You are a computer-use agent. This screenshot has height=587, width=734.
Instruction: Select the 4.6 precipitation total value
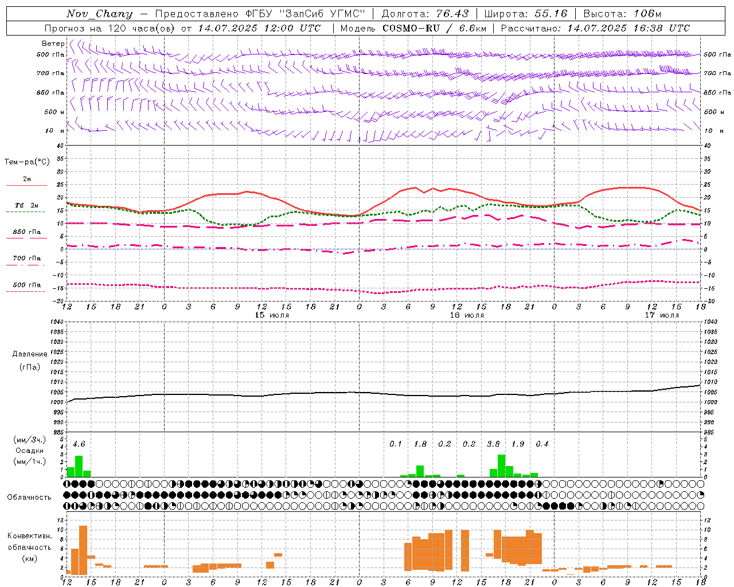click(x=79, y=444)
